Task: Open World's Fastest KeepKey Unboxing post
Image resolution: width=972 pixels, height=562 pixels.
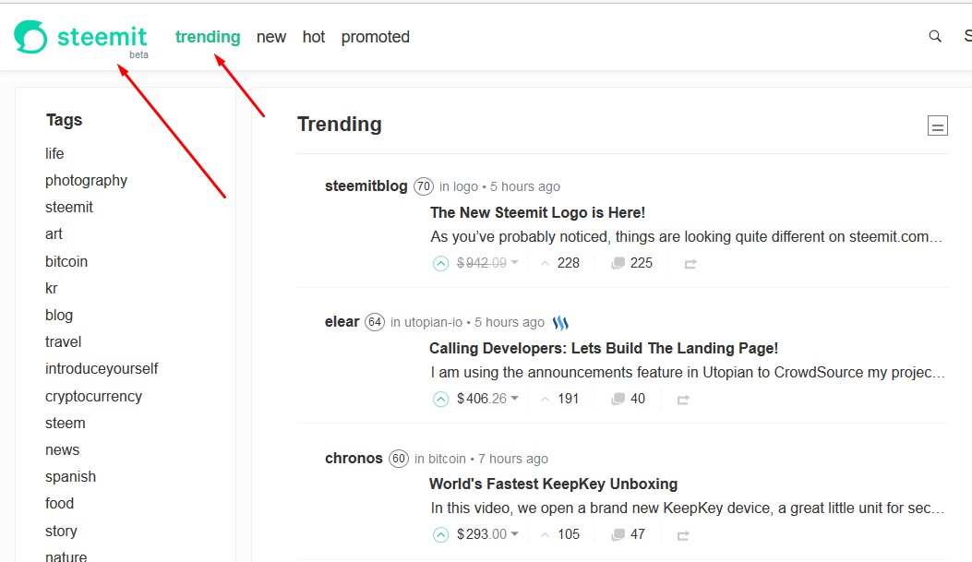Action: pyautogui.click(x=553, y=484)
